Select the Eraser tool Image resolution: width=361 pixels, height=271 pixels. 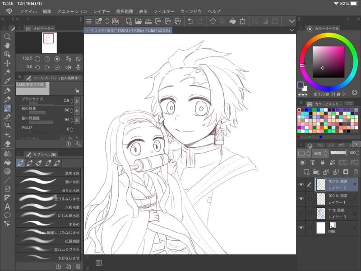(7, 143)
